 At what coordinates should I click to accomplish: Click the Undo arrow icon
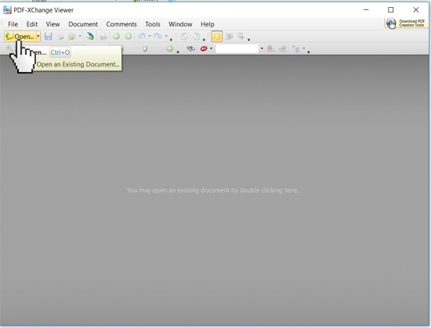[142, 36]
